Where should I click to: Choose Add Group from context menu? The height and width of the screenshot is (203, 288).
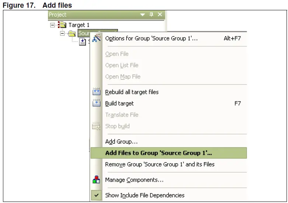121,142
